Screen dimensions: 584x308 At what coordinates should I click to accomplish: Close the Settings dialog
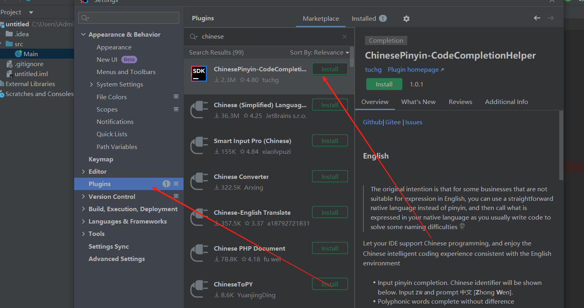[552, 1]
